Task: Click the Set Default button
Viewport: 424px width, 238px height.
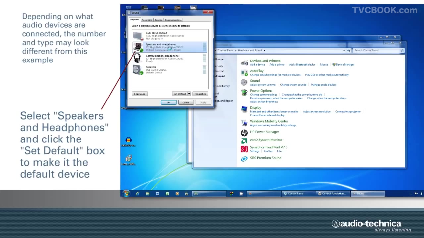Action: pos(180,94)
